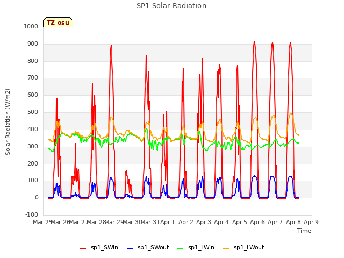
Task: Click the red SWin peak on Apr 6
Action: click(254, 41)
